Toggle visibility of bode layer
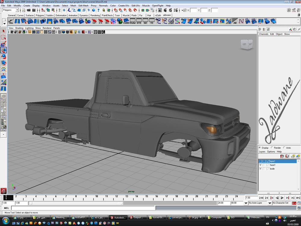The image size is (301, 226). tap(260, 169)
